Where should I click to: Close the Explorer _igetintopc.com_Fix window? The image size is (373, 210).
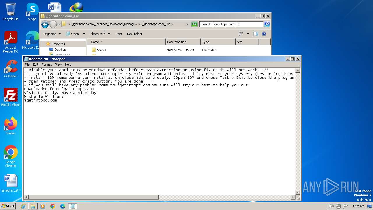268,16
